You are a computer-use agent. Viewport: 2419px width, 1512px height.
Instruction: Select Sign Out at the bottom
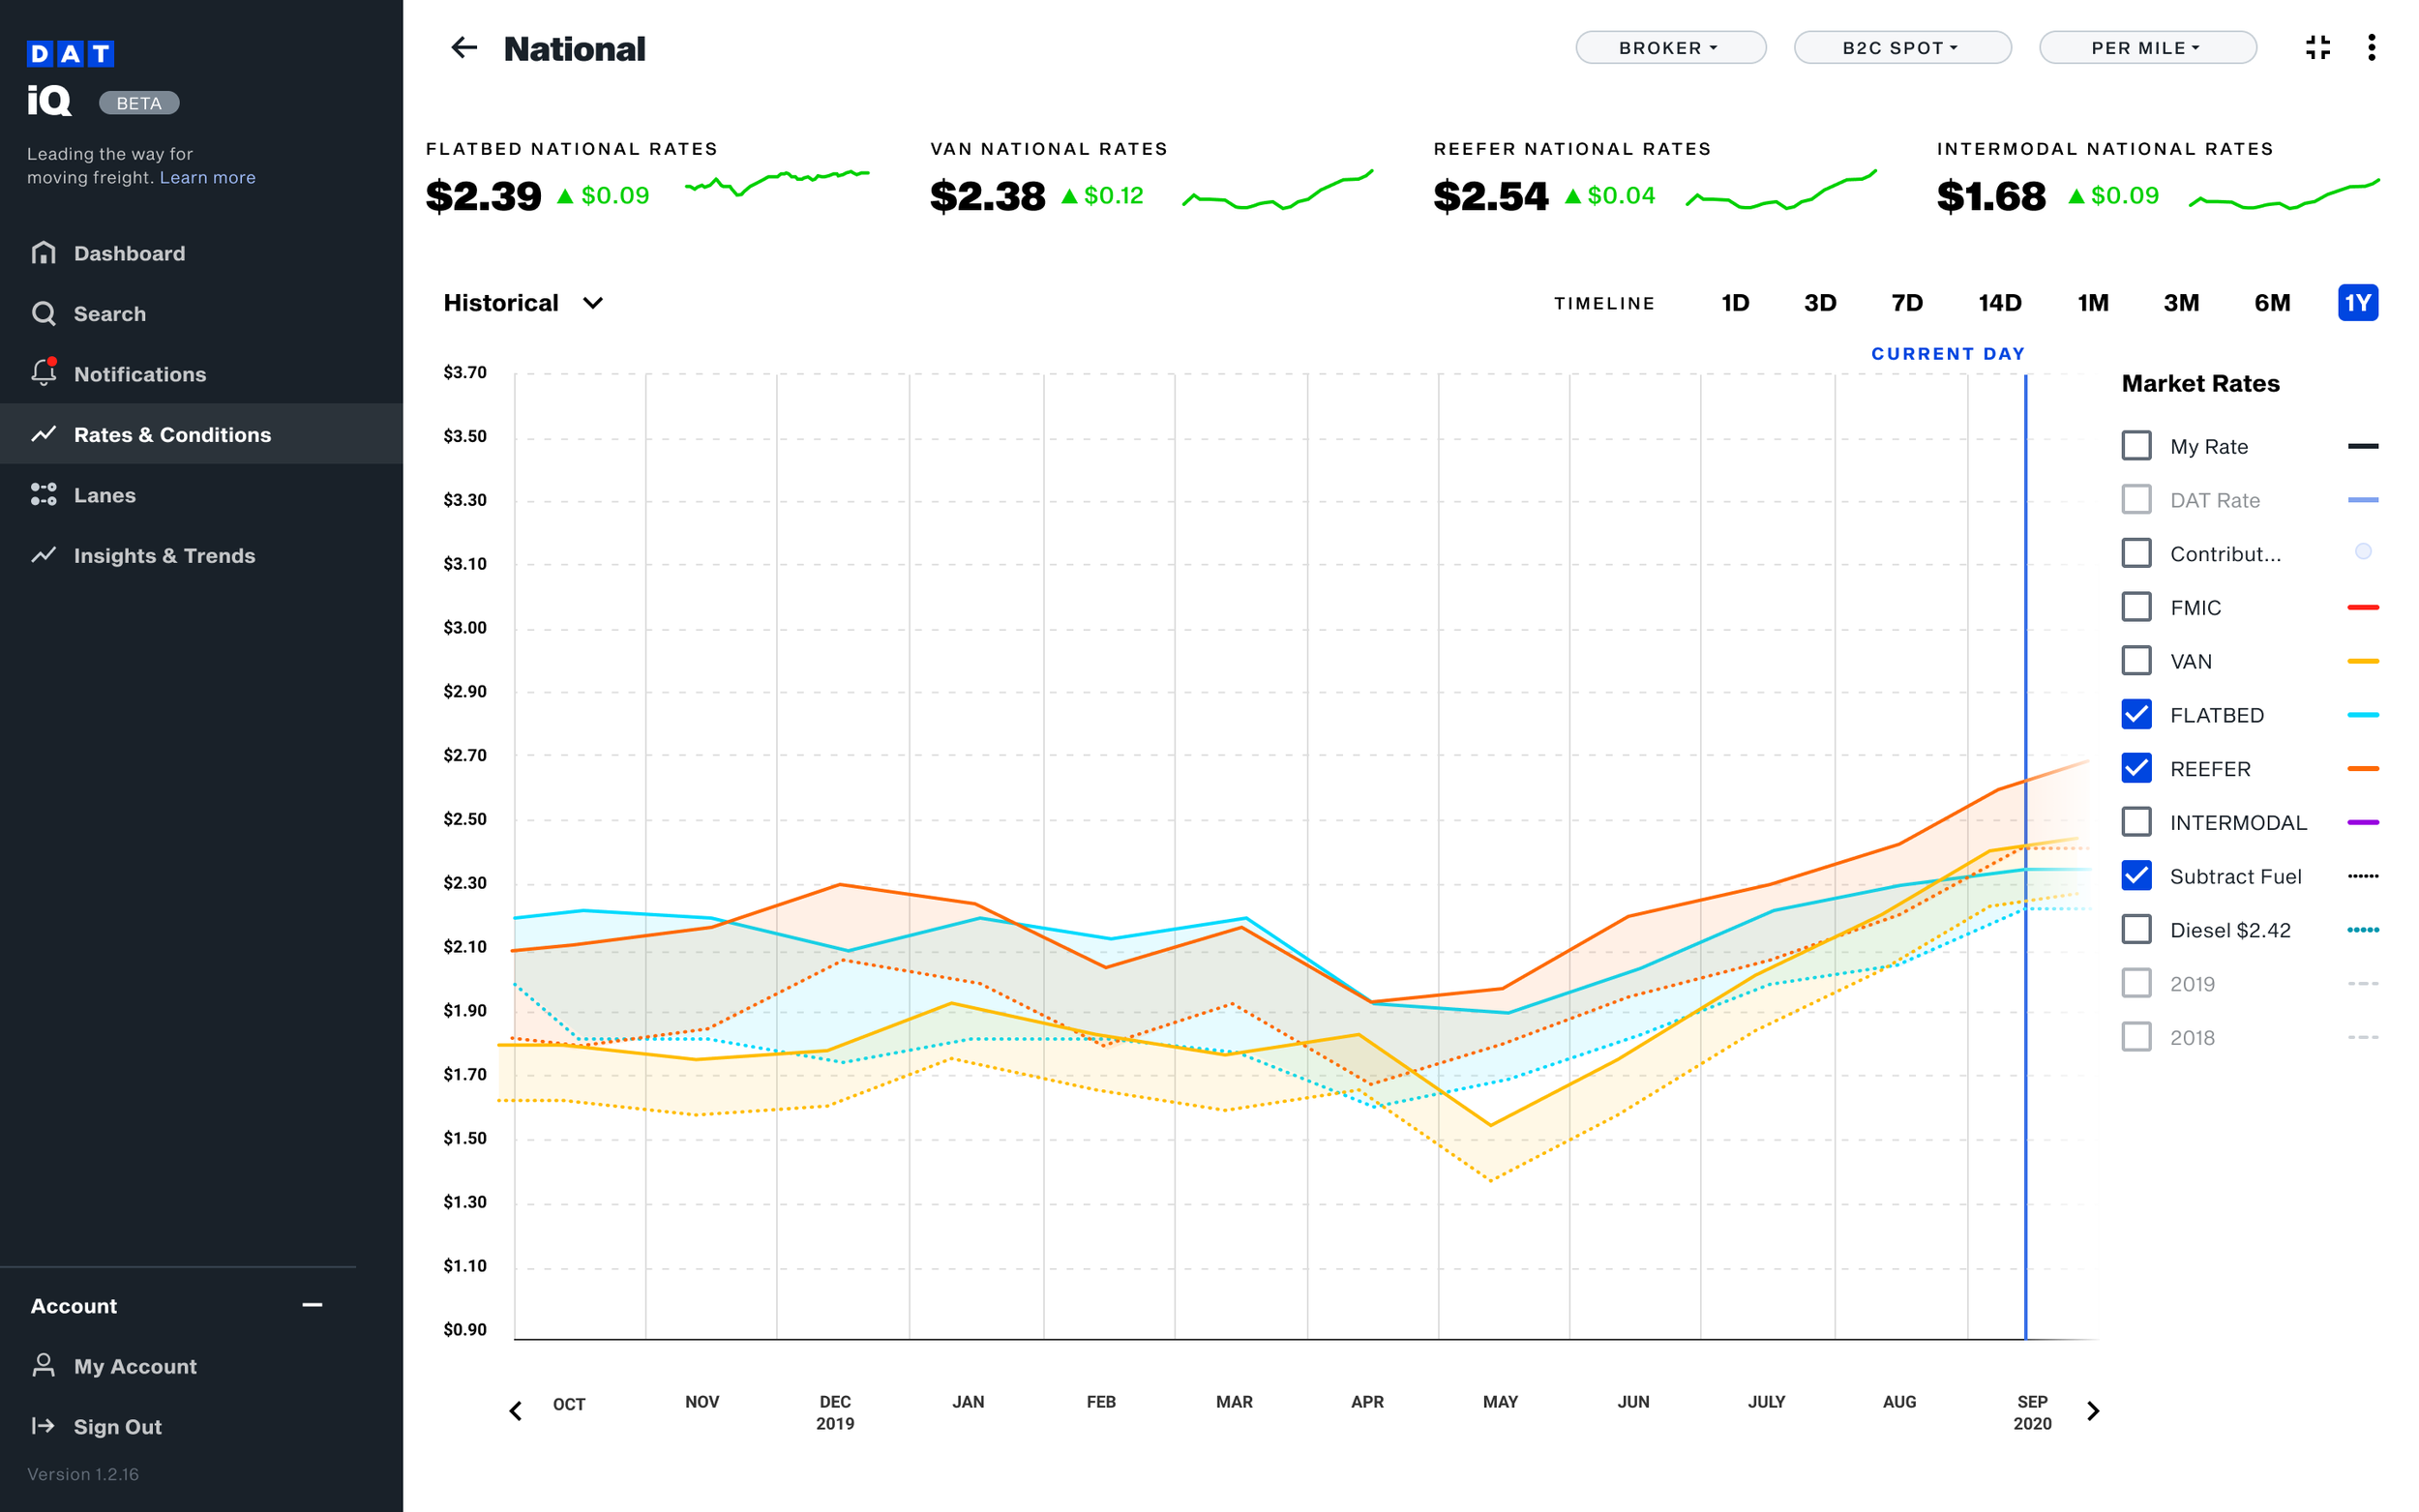(x=117, y=1426)
